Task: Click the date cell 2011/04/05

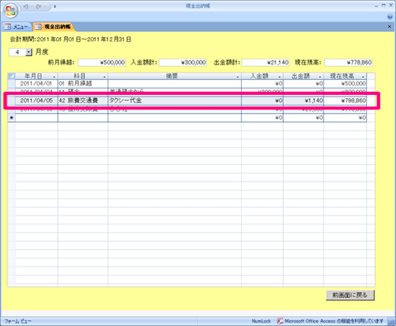Action: (36, 101)
